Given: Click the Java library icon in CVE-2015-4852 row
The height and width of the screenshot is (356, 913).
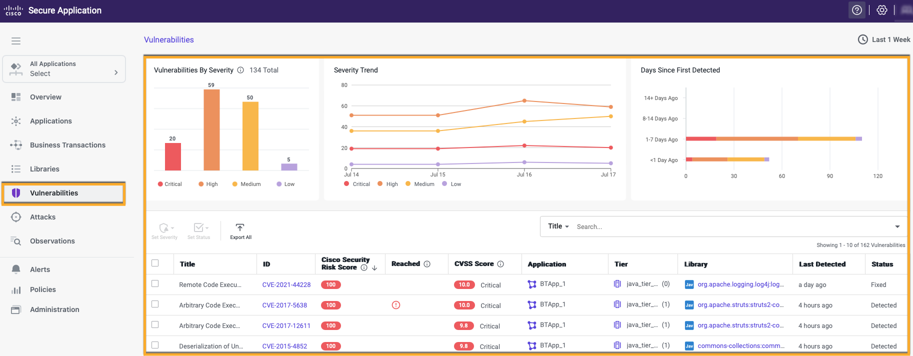Looking at the screenshot, I should tap(689, 346).
